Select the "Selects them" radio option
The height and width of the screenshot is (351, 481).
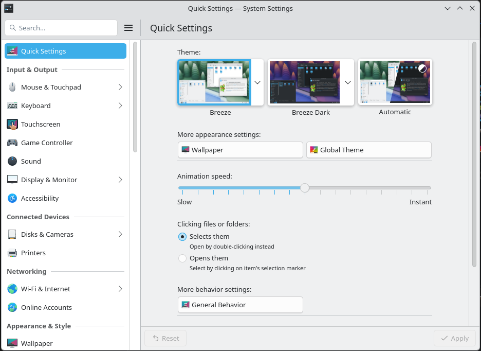pyautogui.click(x=182, y=237)
